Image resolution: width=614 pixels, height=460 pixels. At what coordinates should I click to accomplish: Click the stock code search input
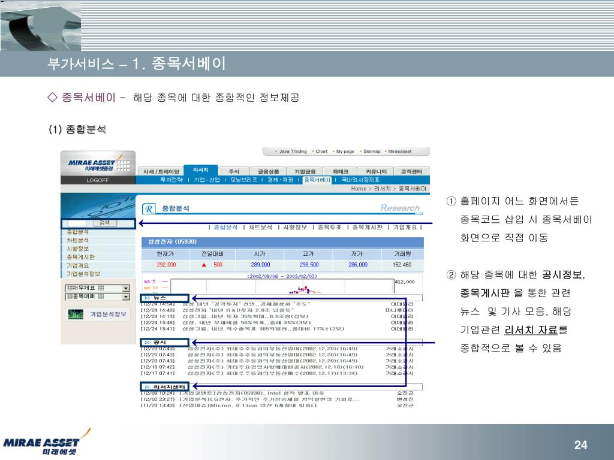[x=77, y=223]
